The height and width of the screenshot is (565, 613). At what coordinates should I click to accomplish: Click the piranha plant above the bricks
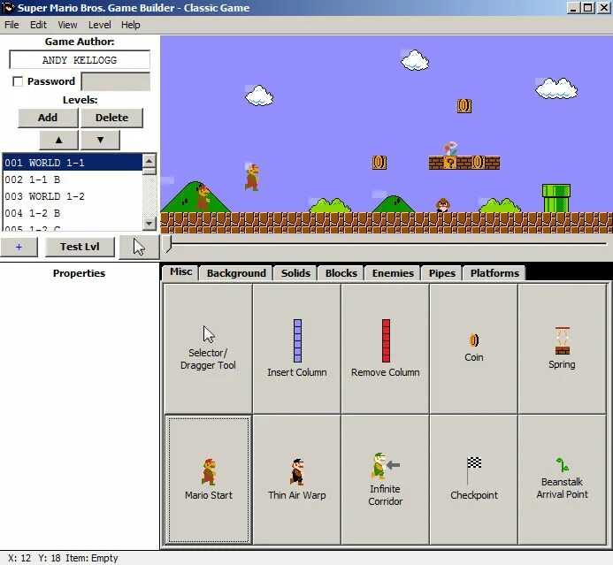pos(450,149)
